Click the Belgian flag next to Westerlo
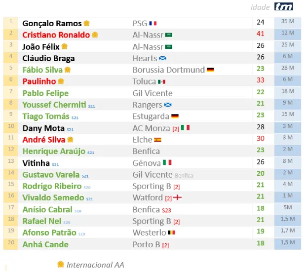 point(171,232)
